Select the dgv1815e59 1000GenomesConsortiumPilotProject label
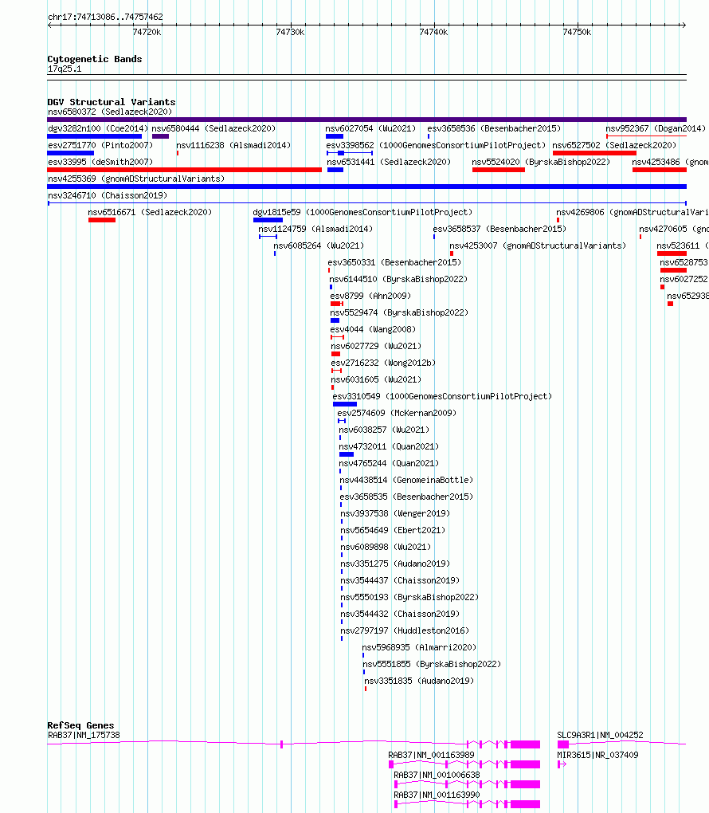Image resolution: width=709 pixels, height=813 pixels. [362, 212]
